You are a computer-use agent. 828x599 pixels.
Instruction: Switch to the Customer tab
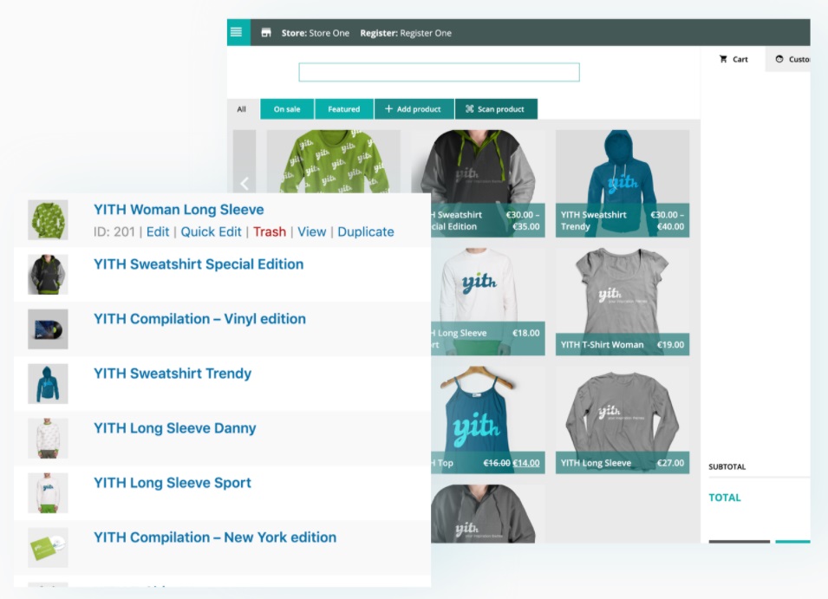(788, 59)
